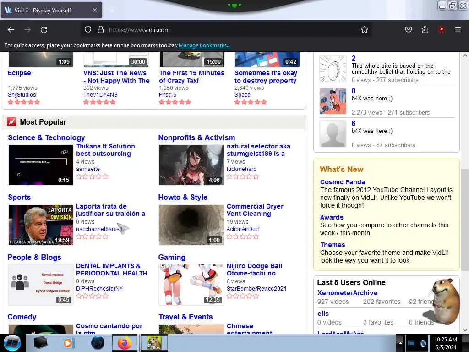Open the Travel & Events category
Viewport: 469px width, 352px height.
[185, 317]
